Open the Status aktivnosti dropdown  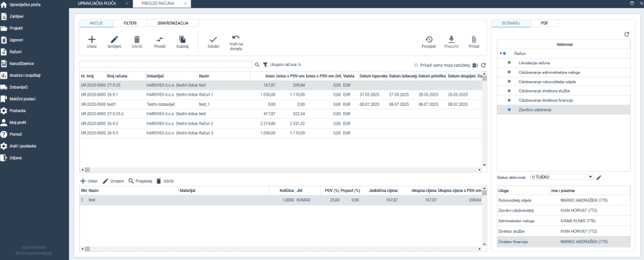pos(562,178)
